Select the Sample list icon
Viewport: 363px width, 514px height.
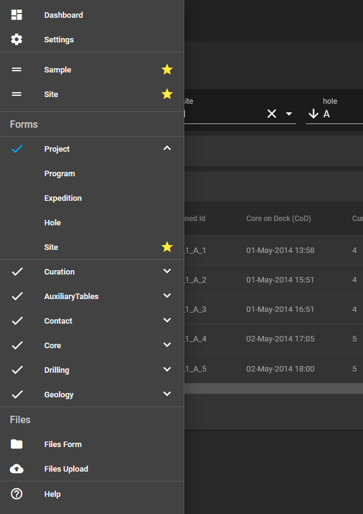tap(16, 69)
